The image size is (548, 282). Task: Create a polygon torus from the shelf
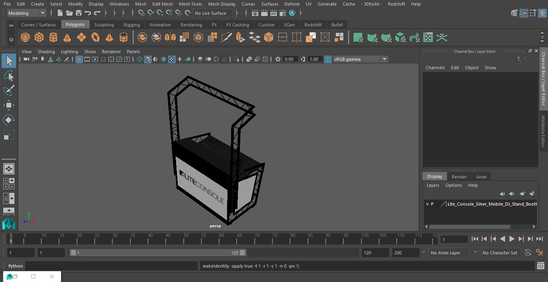click(x=95, y=38)
